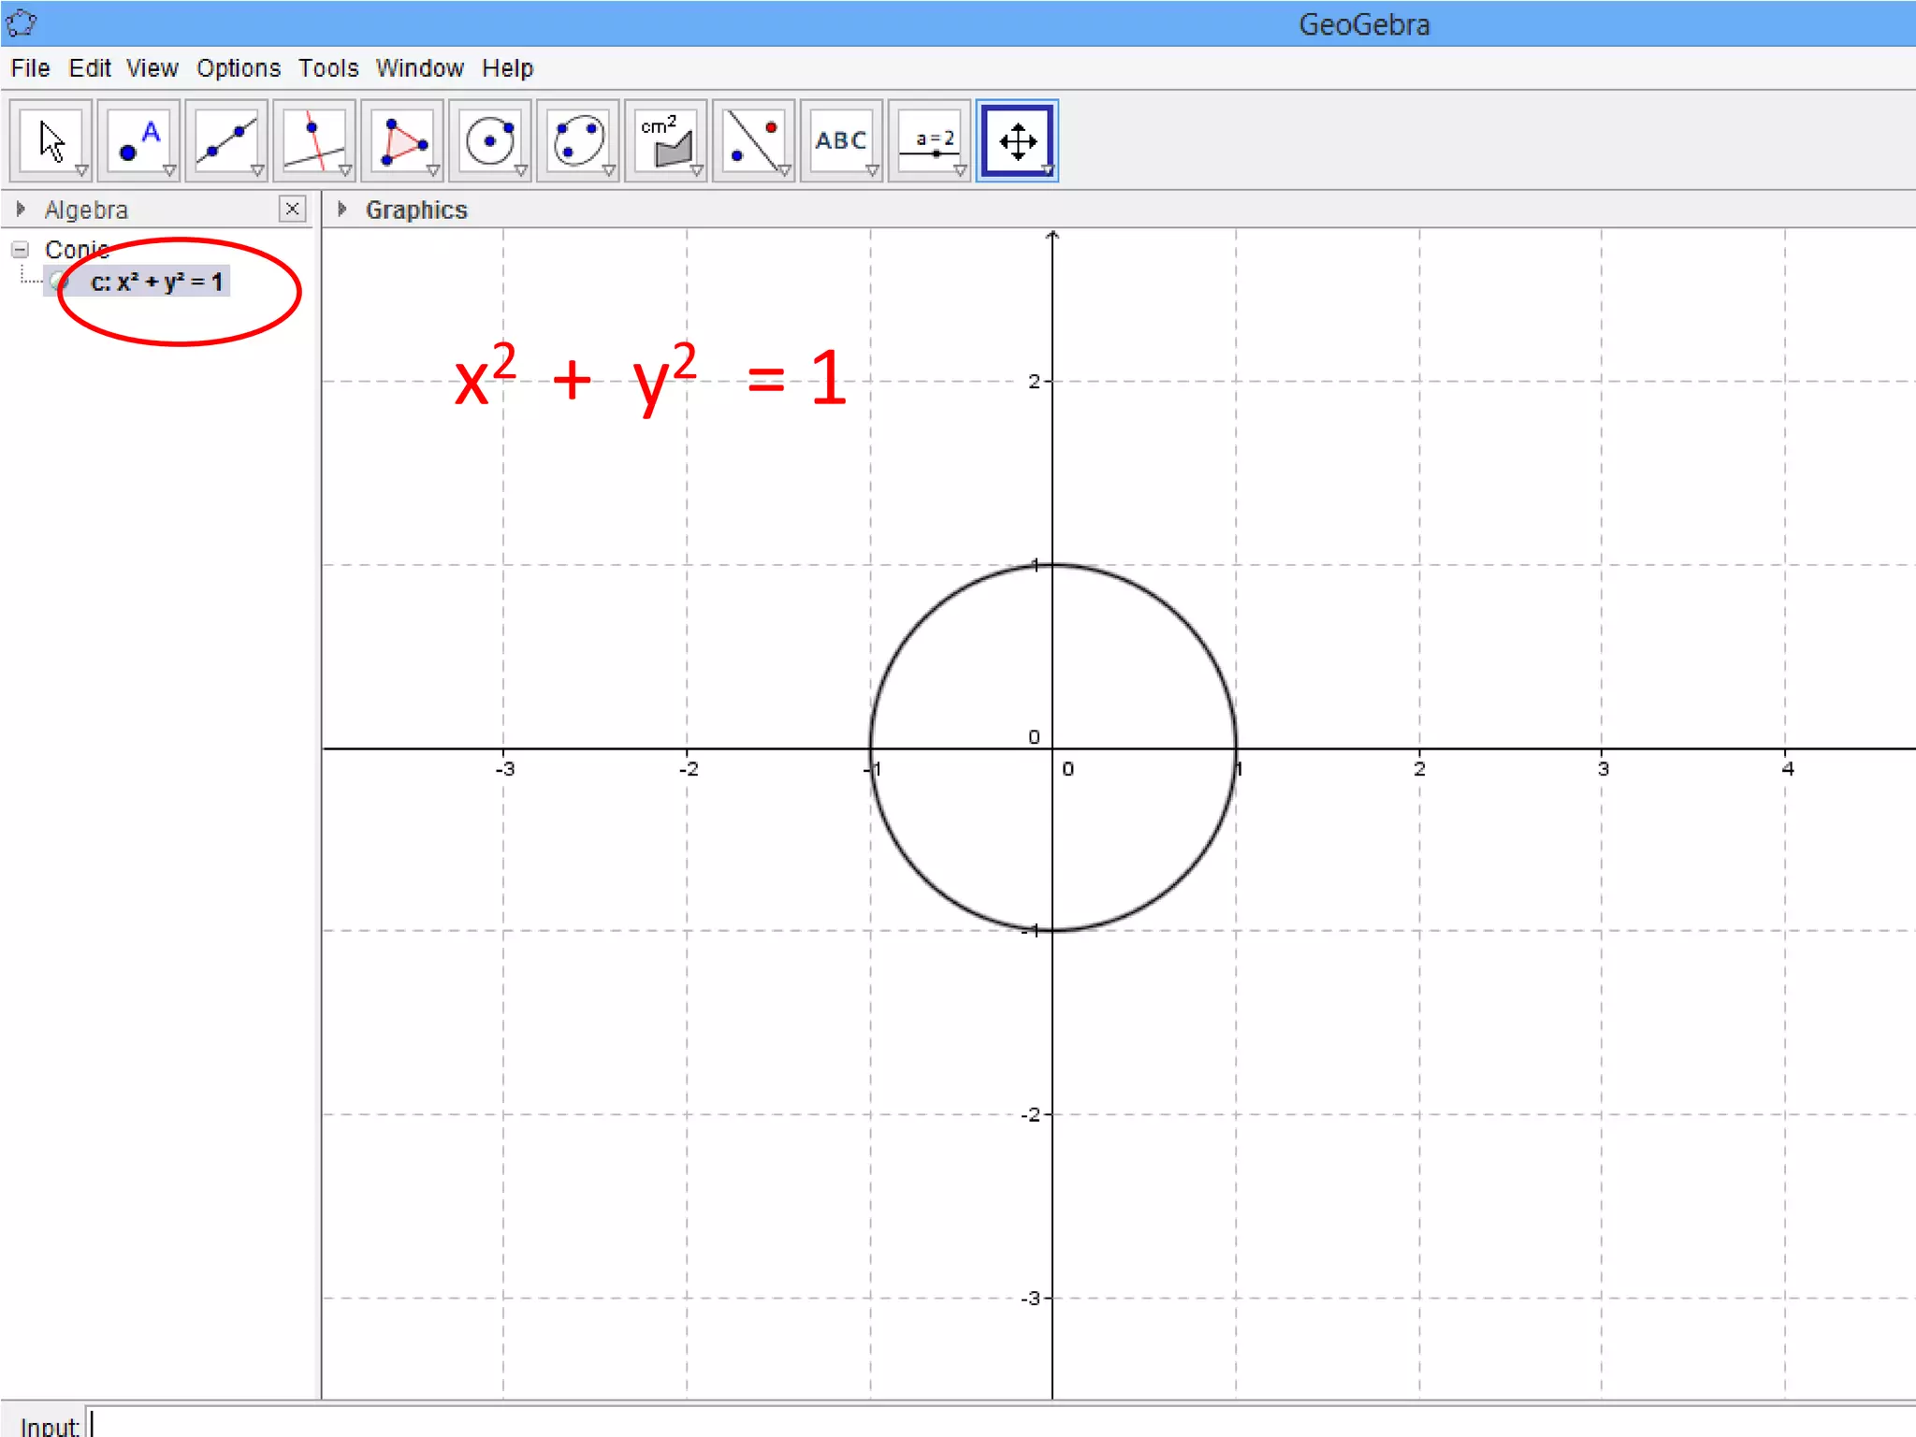
Task: Collapse the Conic tree group
Action: 20,250
